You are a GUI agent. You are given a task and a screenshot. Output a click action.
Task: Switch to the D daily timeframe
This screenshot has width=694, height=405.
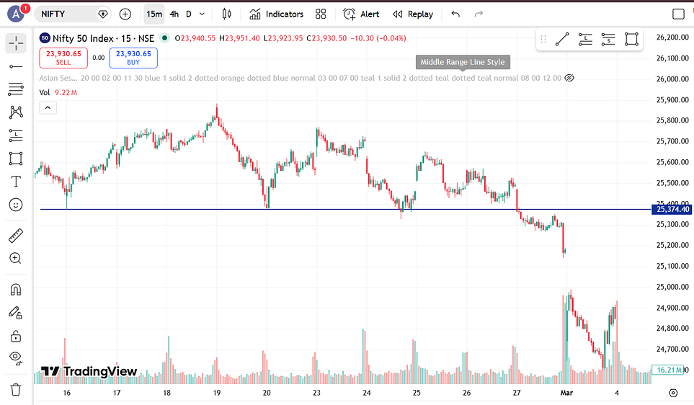(x=189, y=14)
